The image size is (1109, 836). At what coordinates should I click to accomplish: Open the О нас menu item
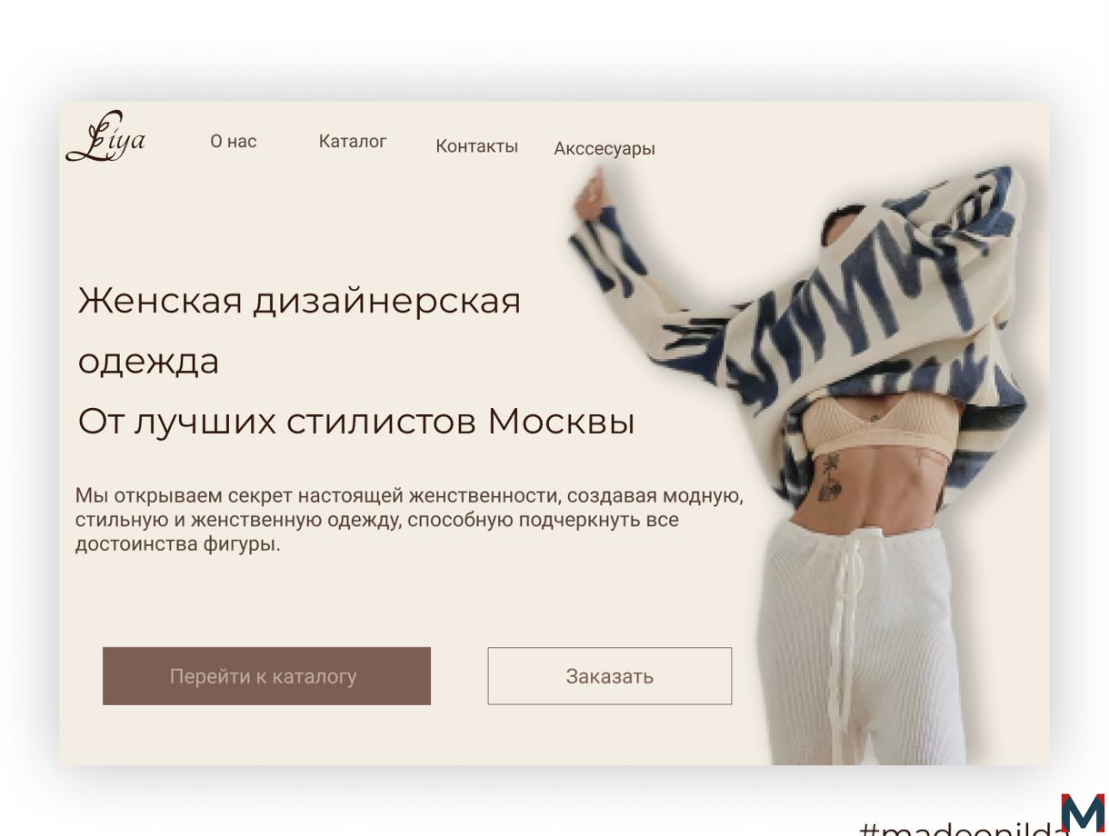234,141
